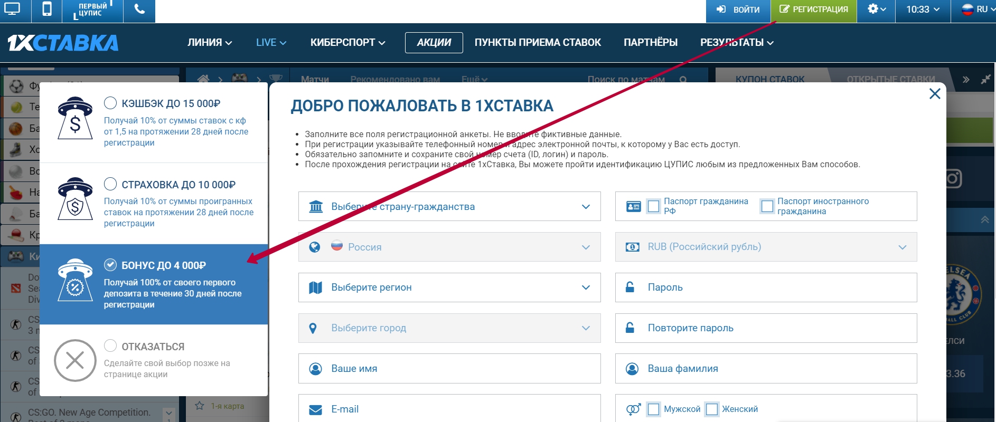996x422 pixels.
Task: Open the Россия country dropdown
Action: point(449,247)
